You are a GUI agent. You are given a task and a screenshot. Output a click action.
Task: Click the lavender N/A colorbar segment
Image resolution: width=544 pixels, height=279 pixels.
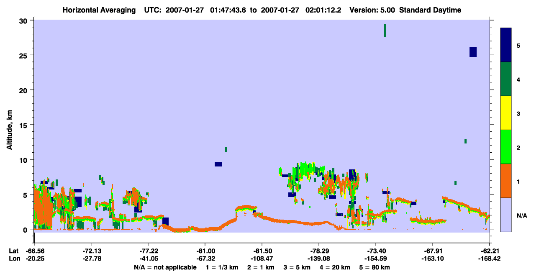[506, 215]
